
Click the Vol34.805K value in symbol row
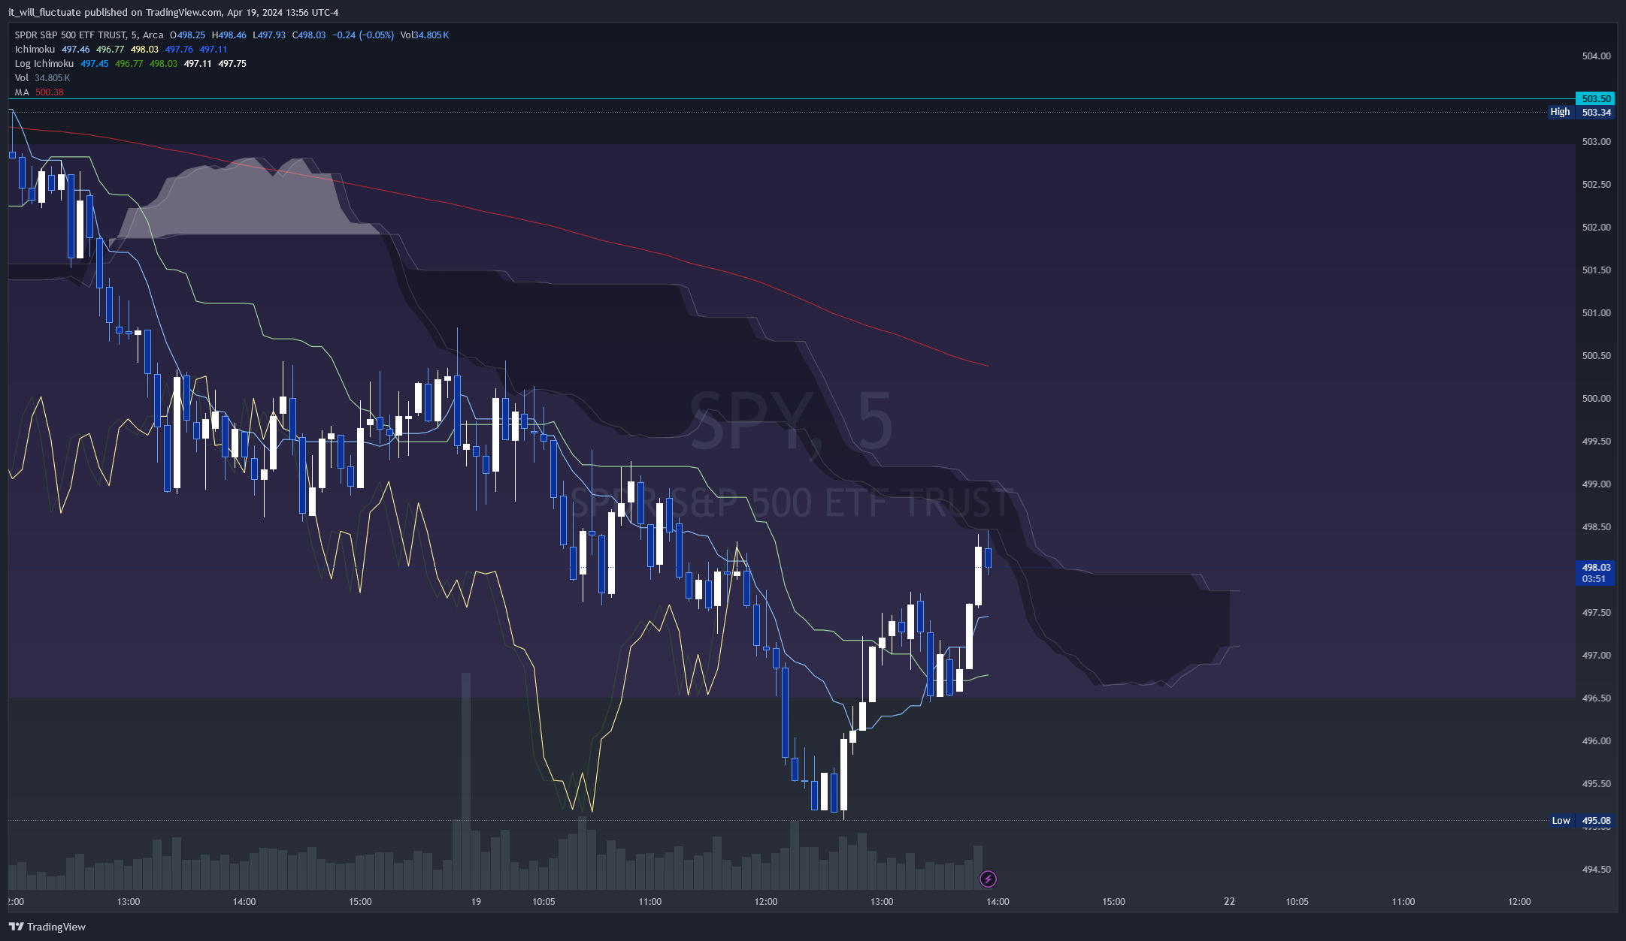[425, 35]
